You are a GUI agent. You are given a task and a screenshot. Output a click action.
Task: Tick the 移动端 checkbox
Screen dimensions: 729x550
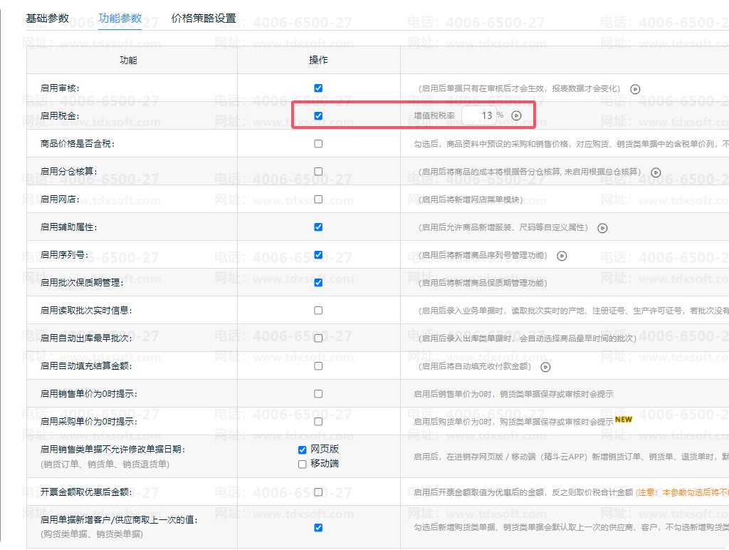[303, 465]
